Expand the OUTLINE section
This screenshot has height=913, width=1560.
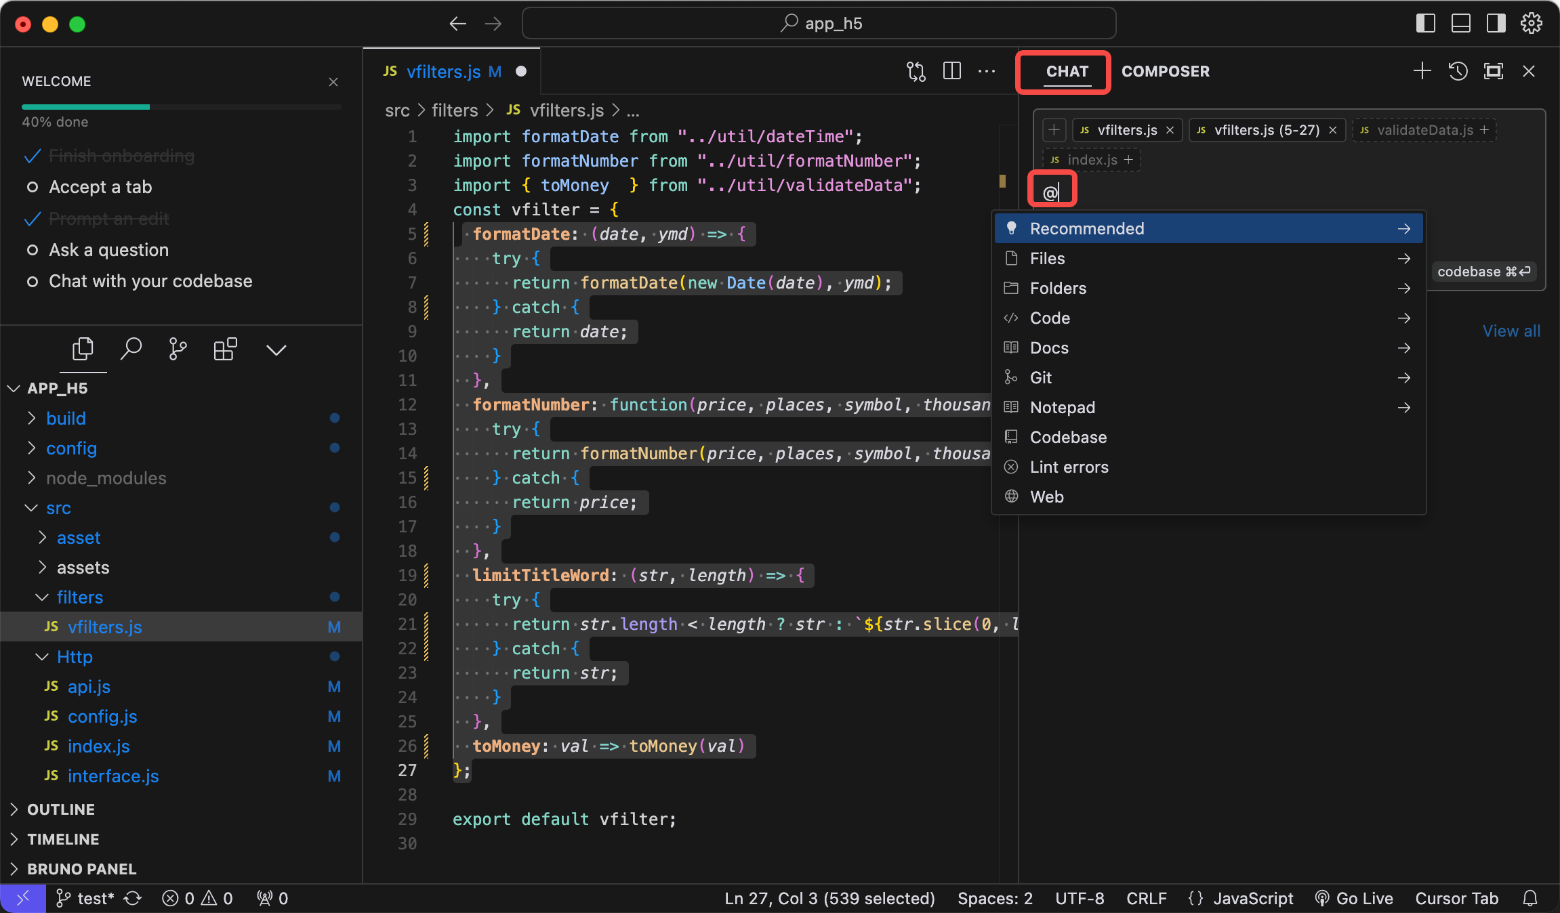click(182, 809)
